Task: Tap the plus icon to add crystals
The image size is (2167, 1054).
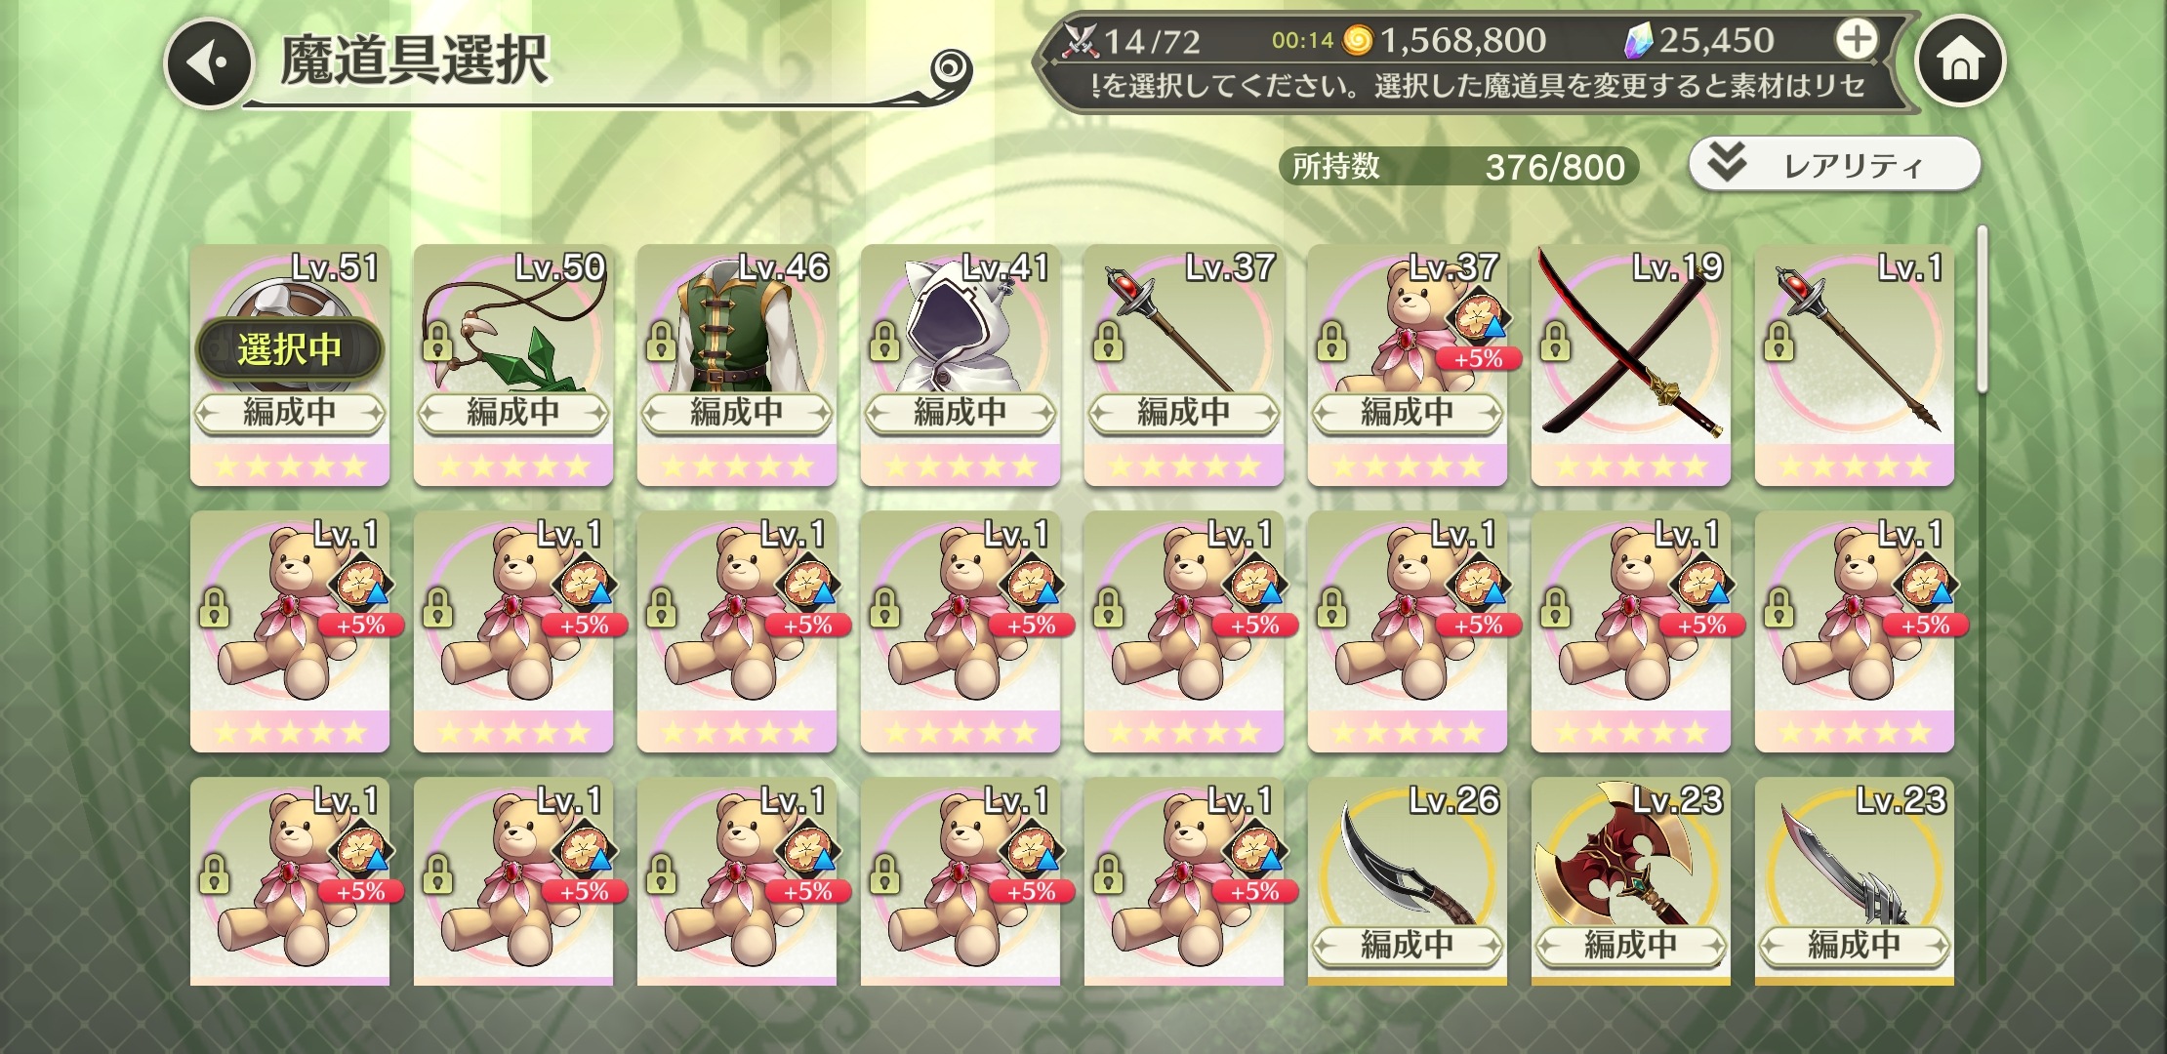Action: pyautogui.click(x=1856, y=39)
